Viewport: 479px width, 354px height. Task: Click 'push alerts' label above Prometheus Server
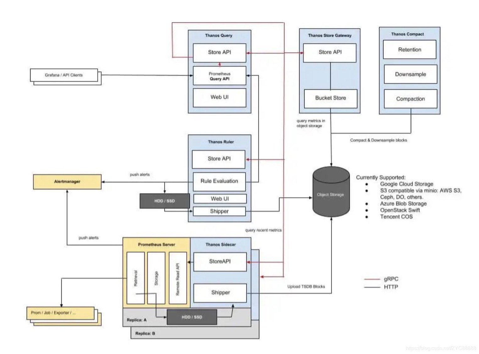coord(88,238)
